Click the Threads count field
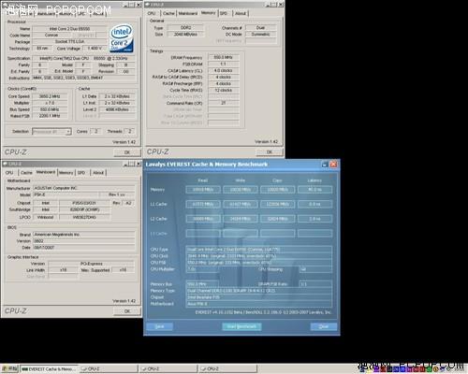This screenshot has height=374, width=468. (x=129, y=131)
